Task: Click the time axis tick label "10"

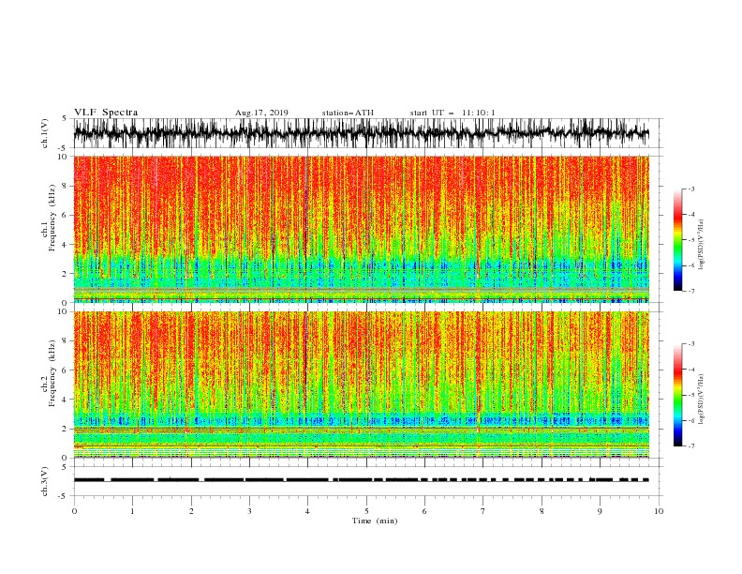Action: pos(659,511)
